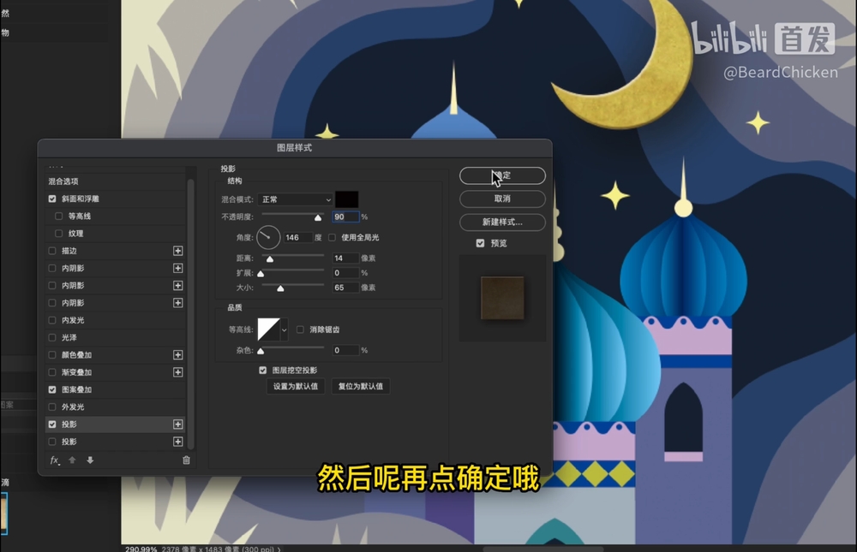Expand the status bar document info chevron
Viewport: 857px width, 552px height.
(279, 549)
